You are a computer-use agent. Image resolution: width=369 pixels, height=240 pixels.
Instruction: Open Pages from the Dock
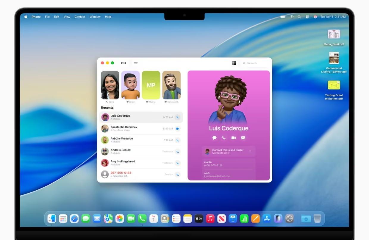pos(255,219)
